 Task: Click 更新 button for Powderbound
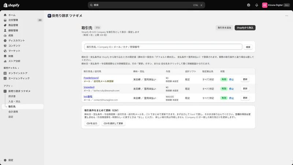click(x=245, y=79)
